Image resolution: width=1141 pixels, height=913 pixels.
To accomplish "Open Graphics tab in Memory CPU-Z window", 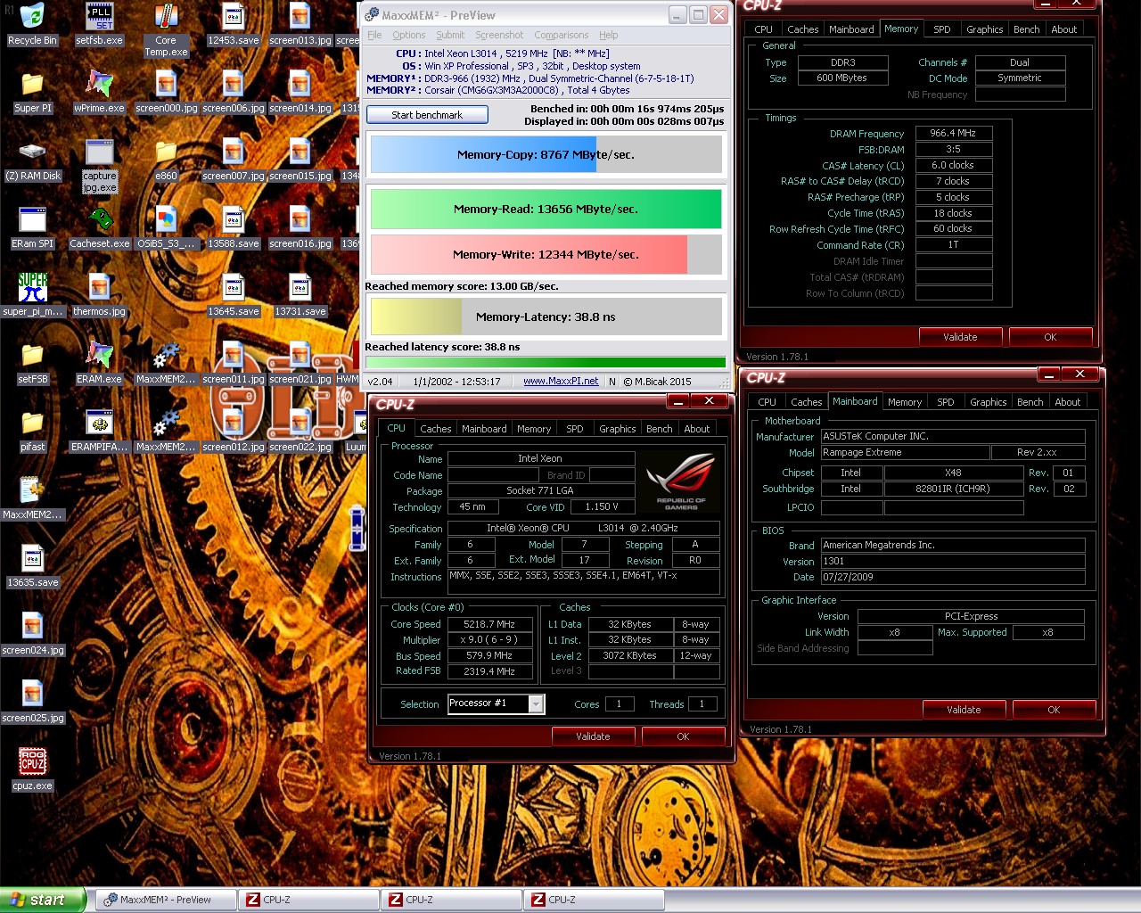I will (x=985, y=29).
